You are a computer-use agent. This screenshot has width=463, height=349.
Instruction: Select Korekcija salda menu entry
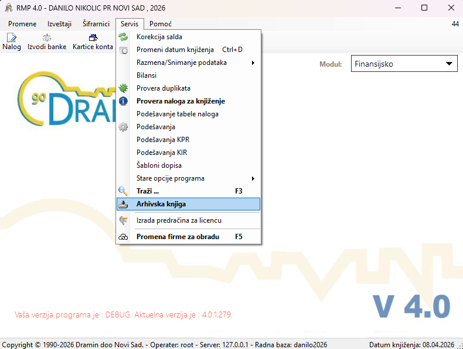click(188, 37)
